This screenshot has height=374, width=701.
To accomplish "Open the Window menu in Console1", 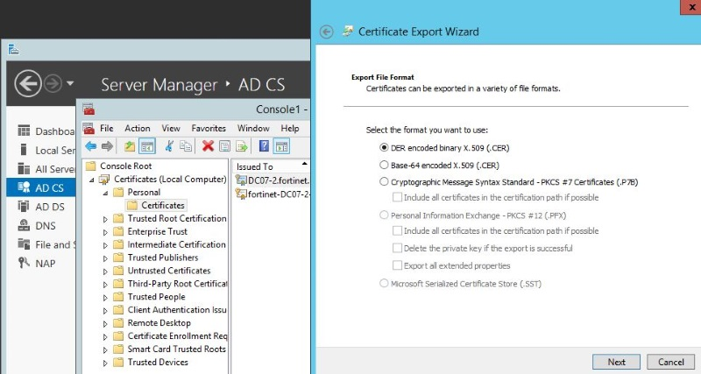I will pyautogui.click(x=253, y=128).
